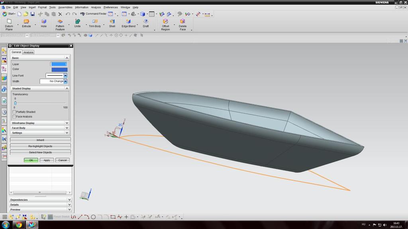Click the horizontal scrollbar in navigator panel

(x=40, y=193)
